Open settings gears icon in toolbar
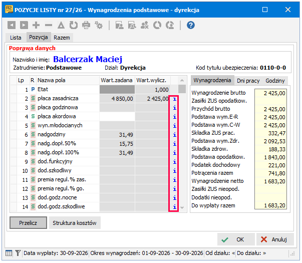 [99, 25]
